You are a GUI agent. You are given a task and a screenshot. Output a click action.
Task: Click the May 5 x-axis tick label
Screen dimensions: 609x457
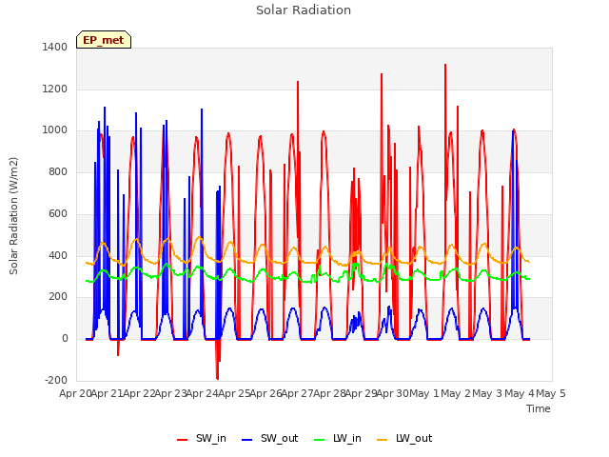point(550,393)
